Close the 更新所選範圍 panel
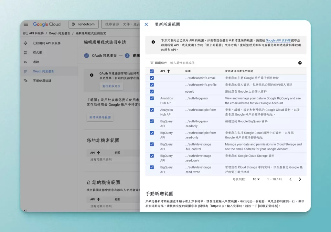The height and width of the screenshot is (232, 331). point(146,25)
